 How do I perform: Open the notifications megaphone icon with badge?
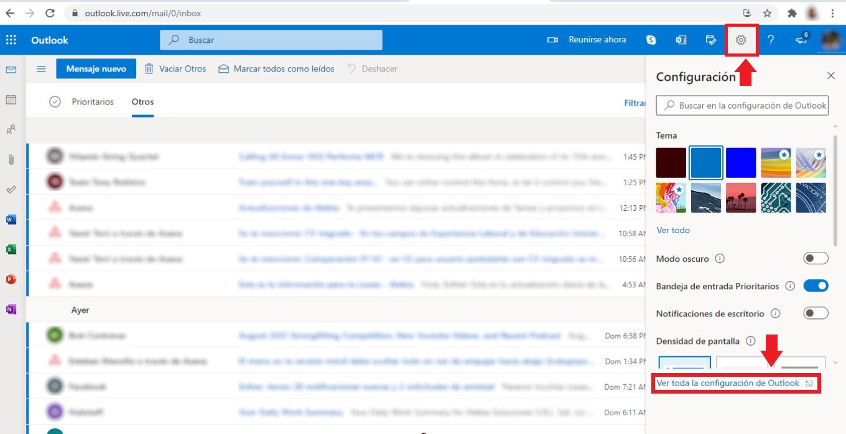pyautogui.click(x=802, y=39)
